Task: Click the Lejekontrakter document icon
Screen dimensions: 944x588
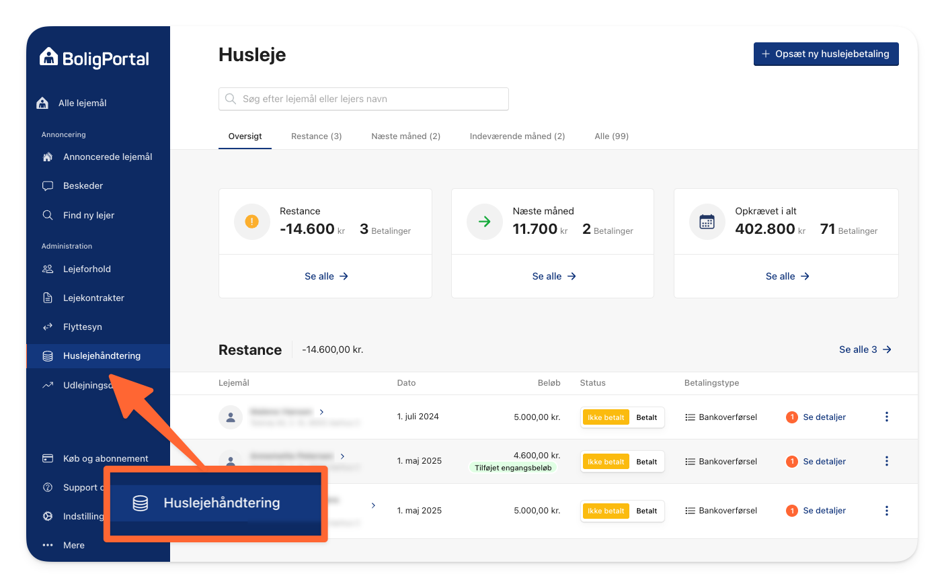Action: point(48,298)
